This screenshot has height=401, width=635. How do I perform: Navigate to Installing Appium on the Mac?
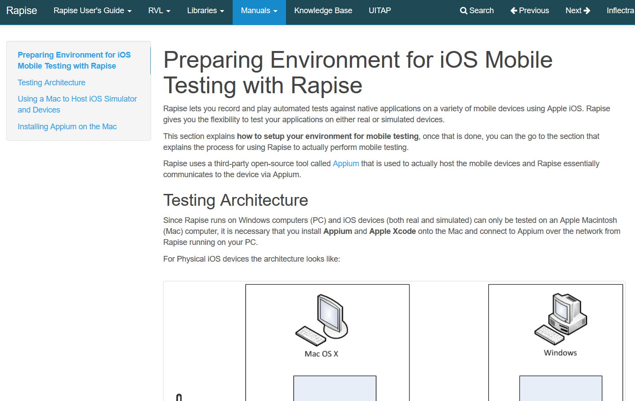(x=67, y=127)
